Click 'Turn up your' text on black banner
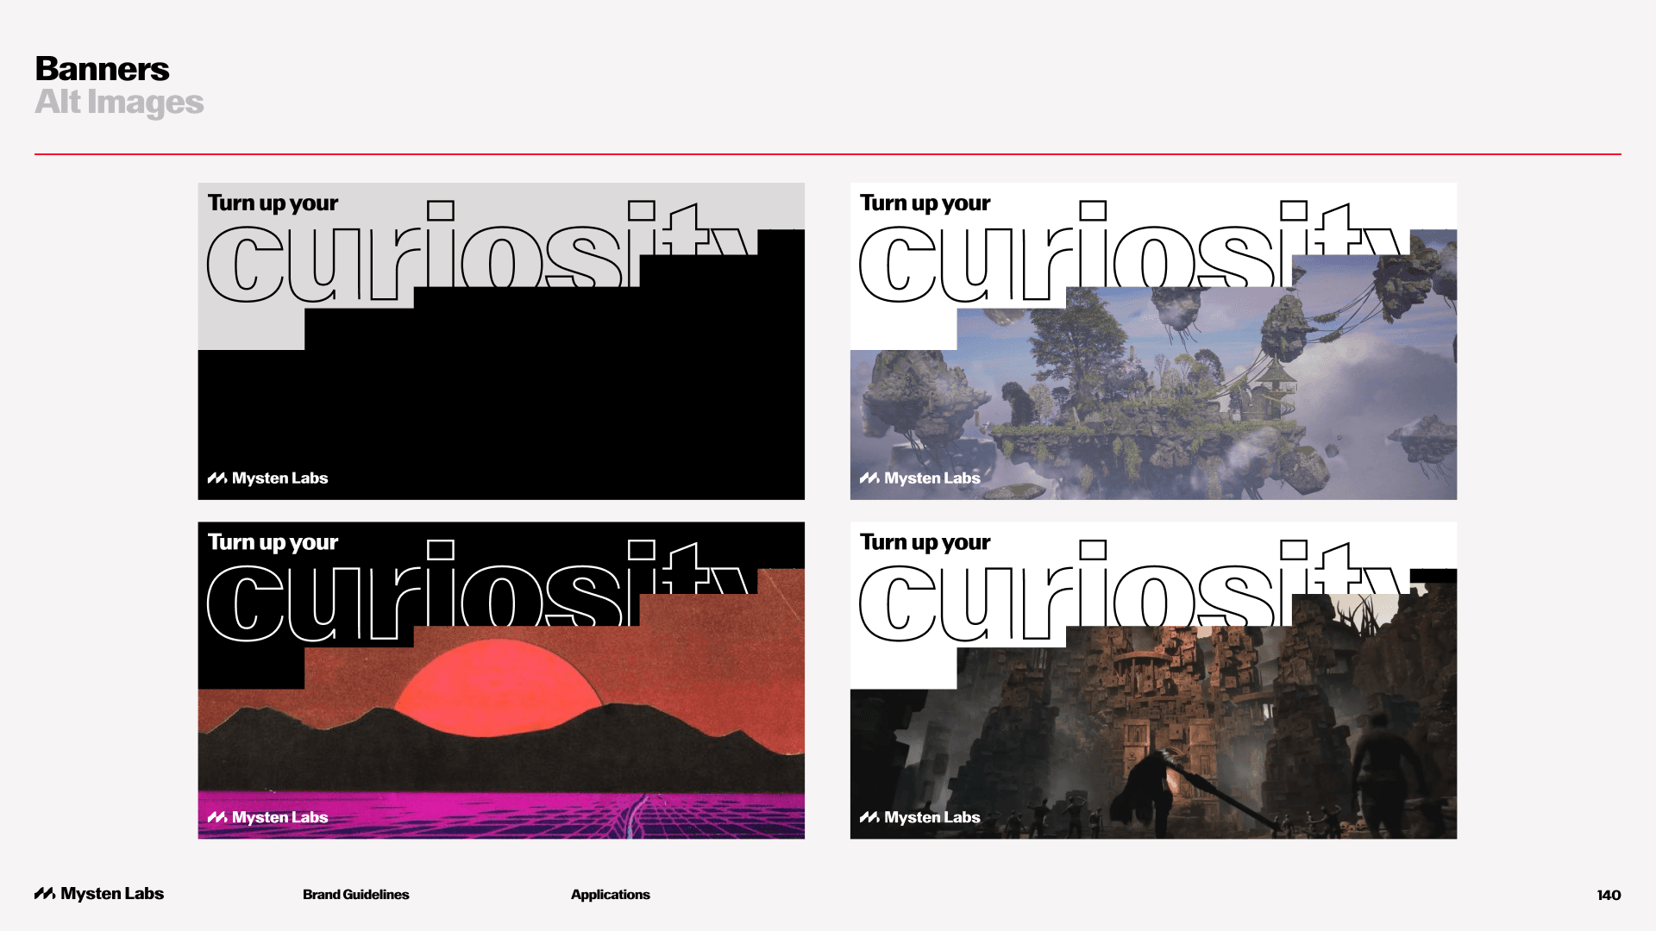The width and height of the screenshot is (1656, 931). tap(273, 203)
